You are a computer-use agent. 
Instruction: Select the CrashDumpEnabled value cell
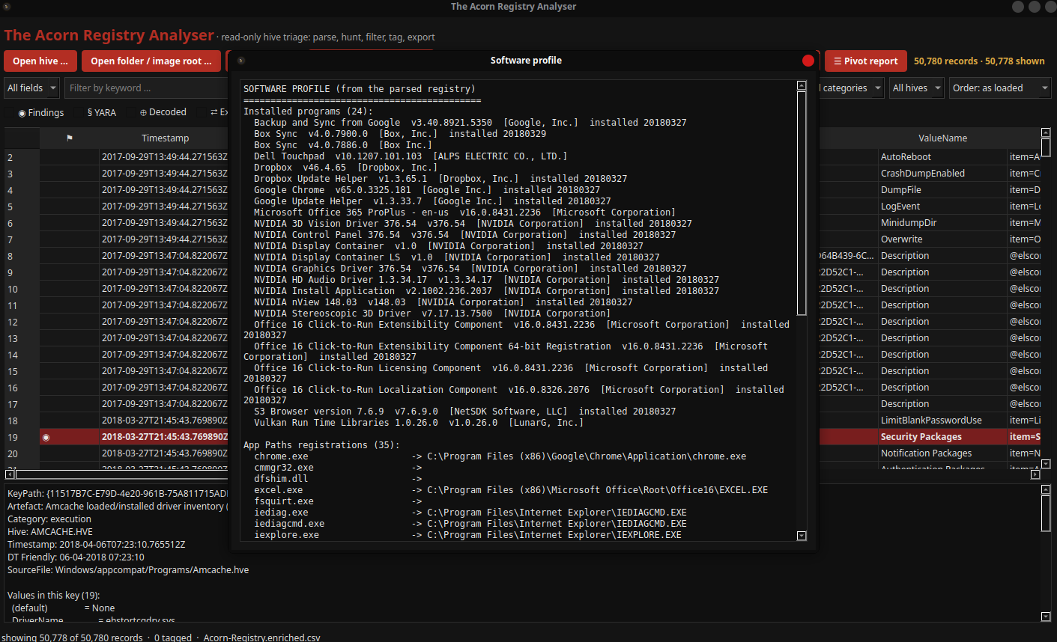(x=942, y=174)
